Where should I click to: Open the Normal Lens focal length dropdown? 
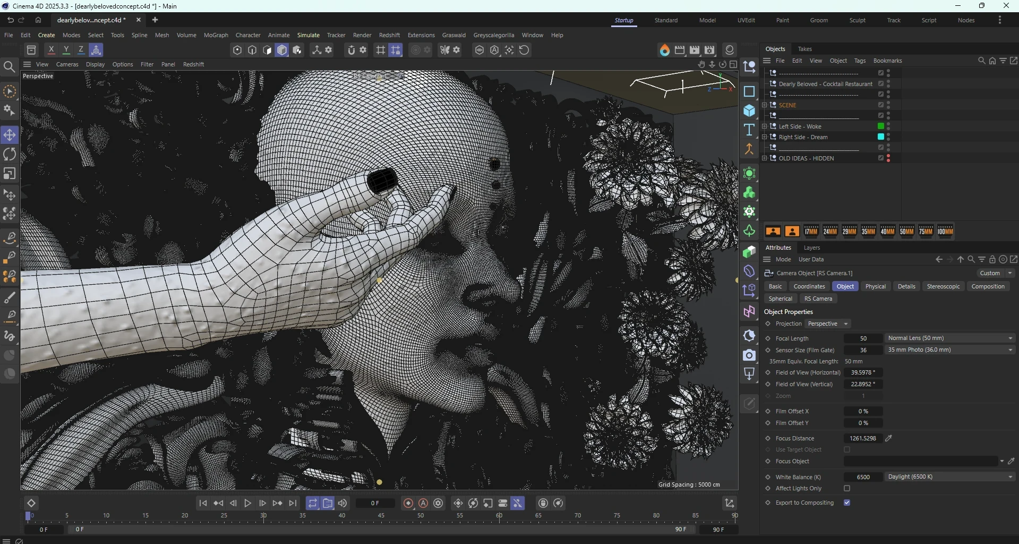coord(949,338)
